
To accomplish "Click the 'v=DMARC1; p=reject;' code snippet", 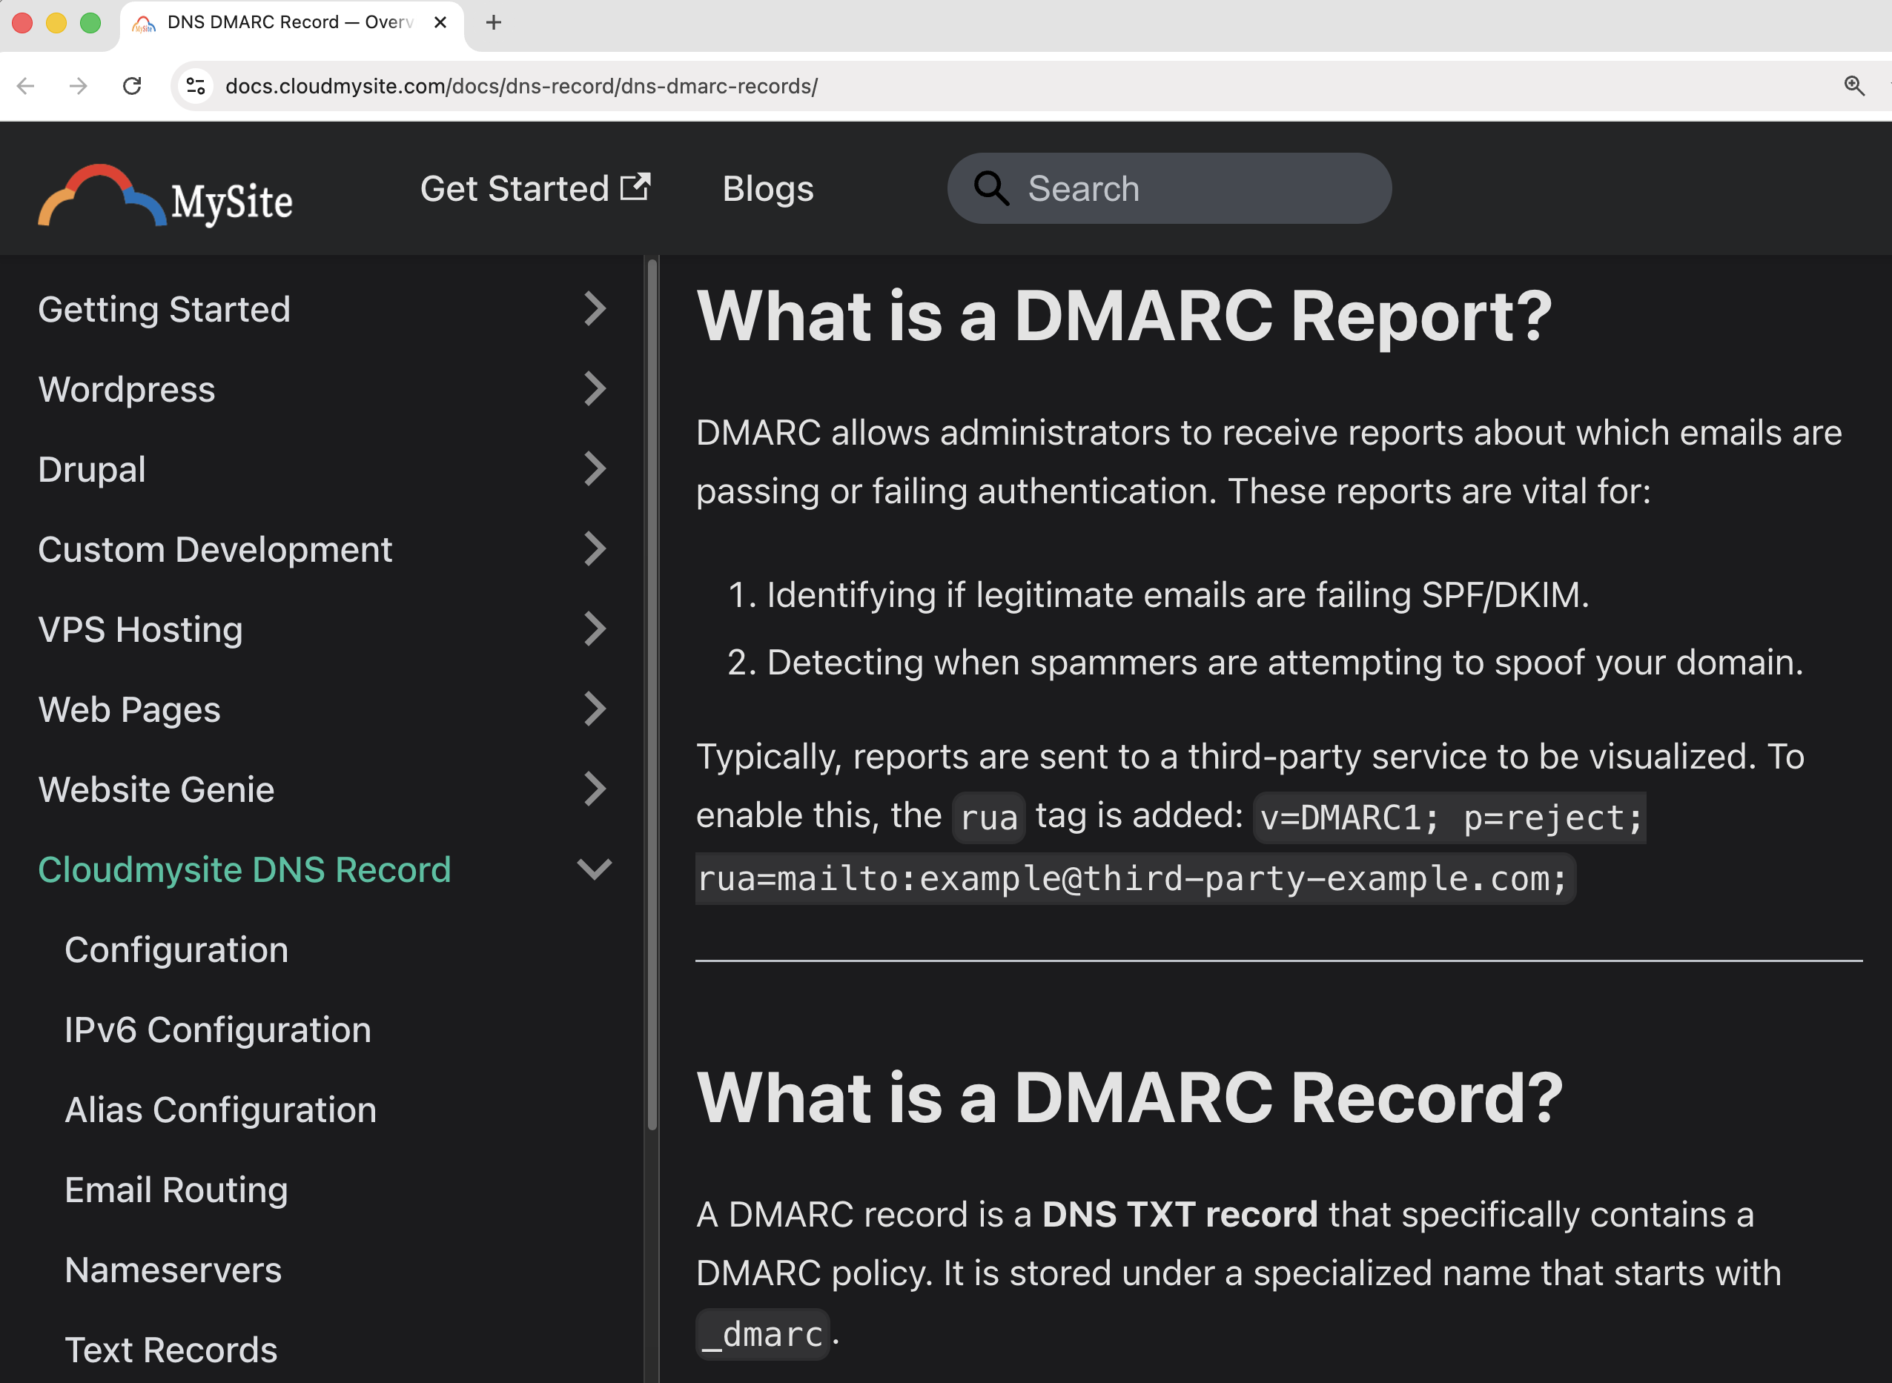I will tap(1450, 817).
